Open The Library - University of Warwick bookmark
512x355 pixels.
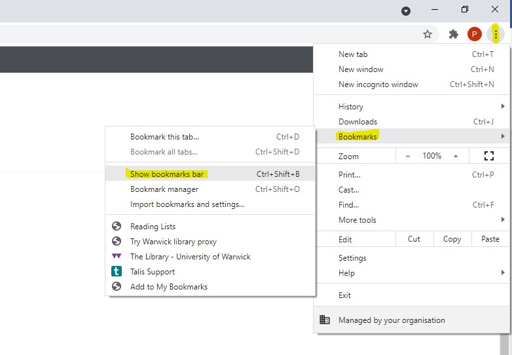pyautogui.click(x=190, y=257)
